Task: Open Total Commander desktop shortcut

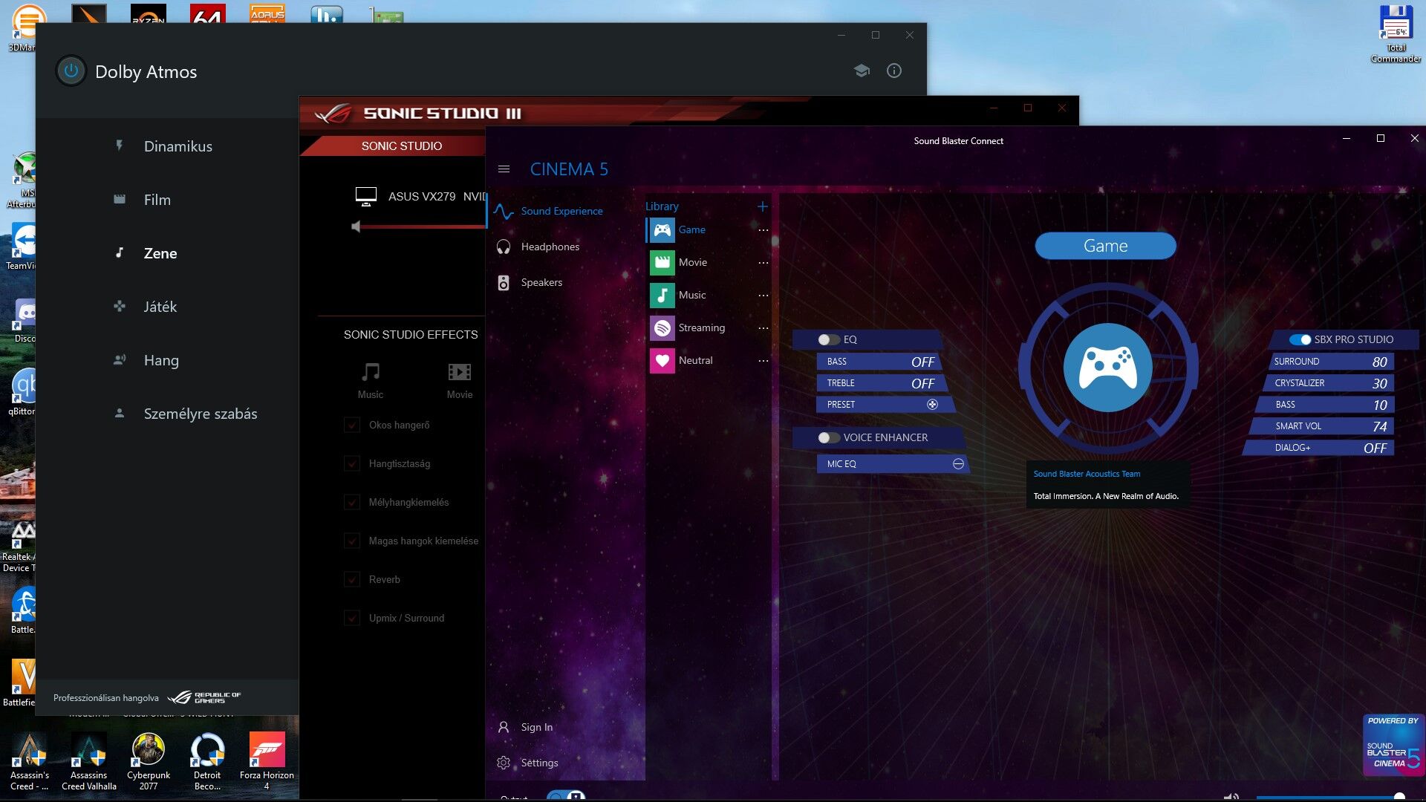Action: point(1396,34)
